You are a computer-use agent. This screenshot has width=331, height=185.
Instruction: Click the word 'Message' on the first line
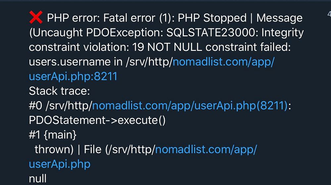point(279,18)
